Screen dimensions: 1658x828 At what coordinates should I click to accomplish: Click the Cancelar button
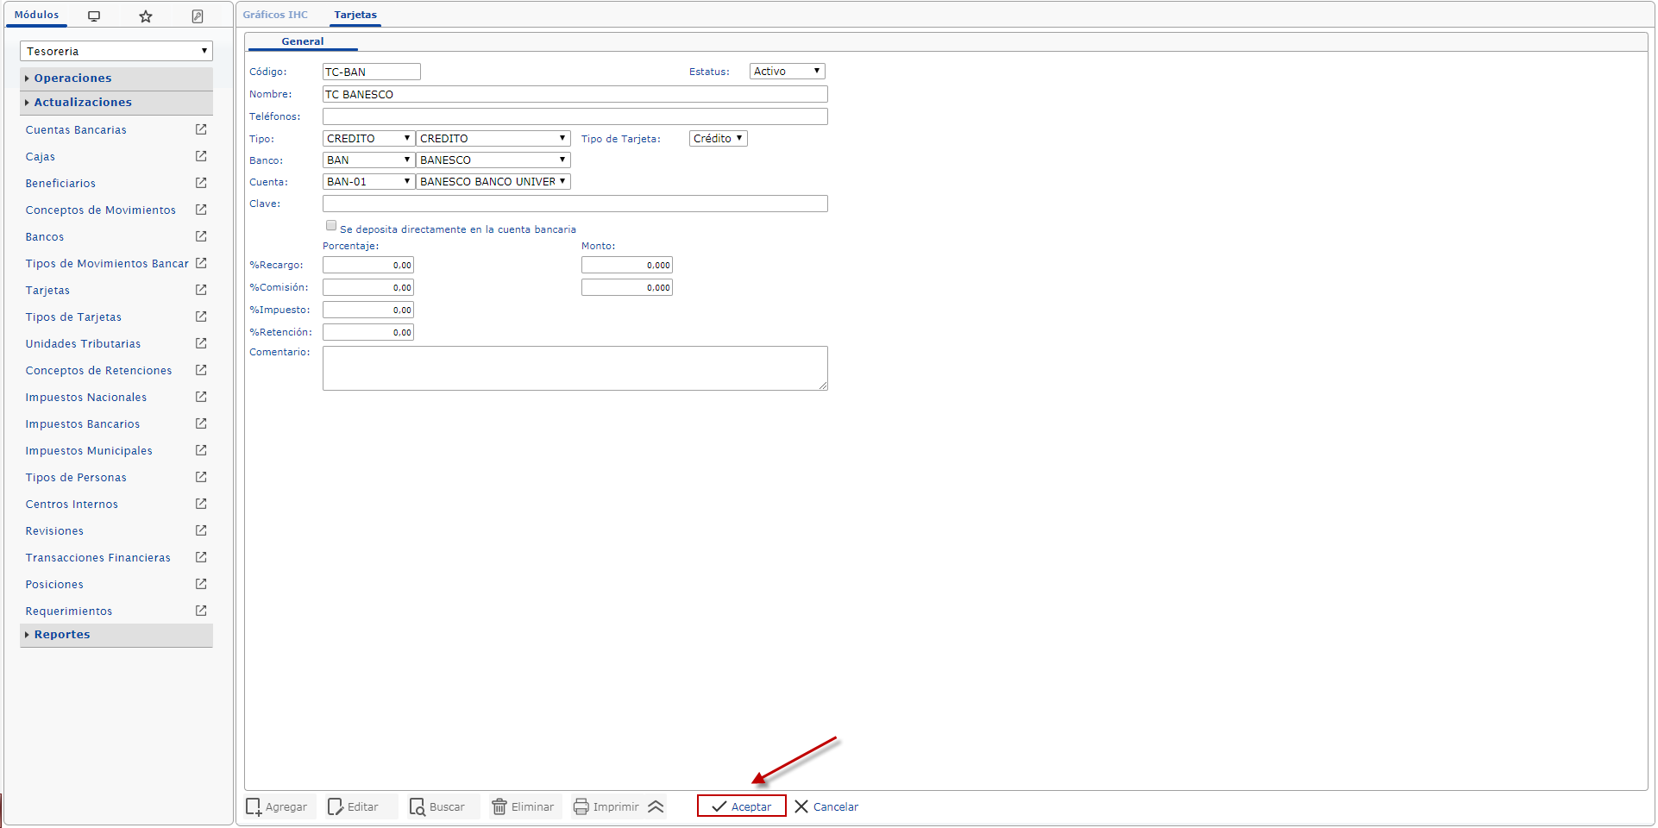(826, 806)
